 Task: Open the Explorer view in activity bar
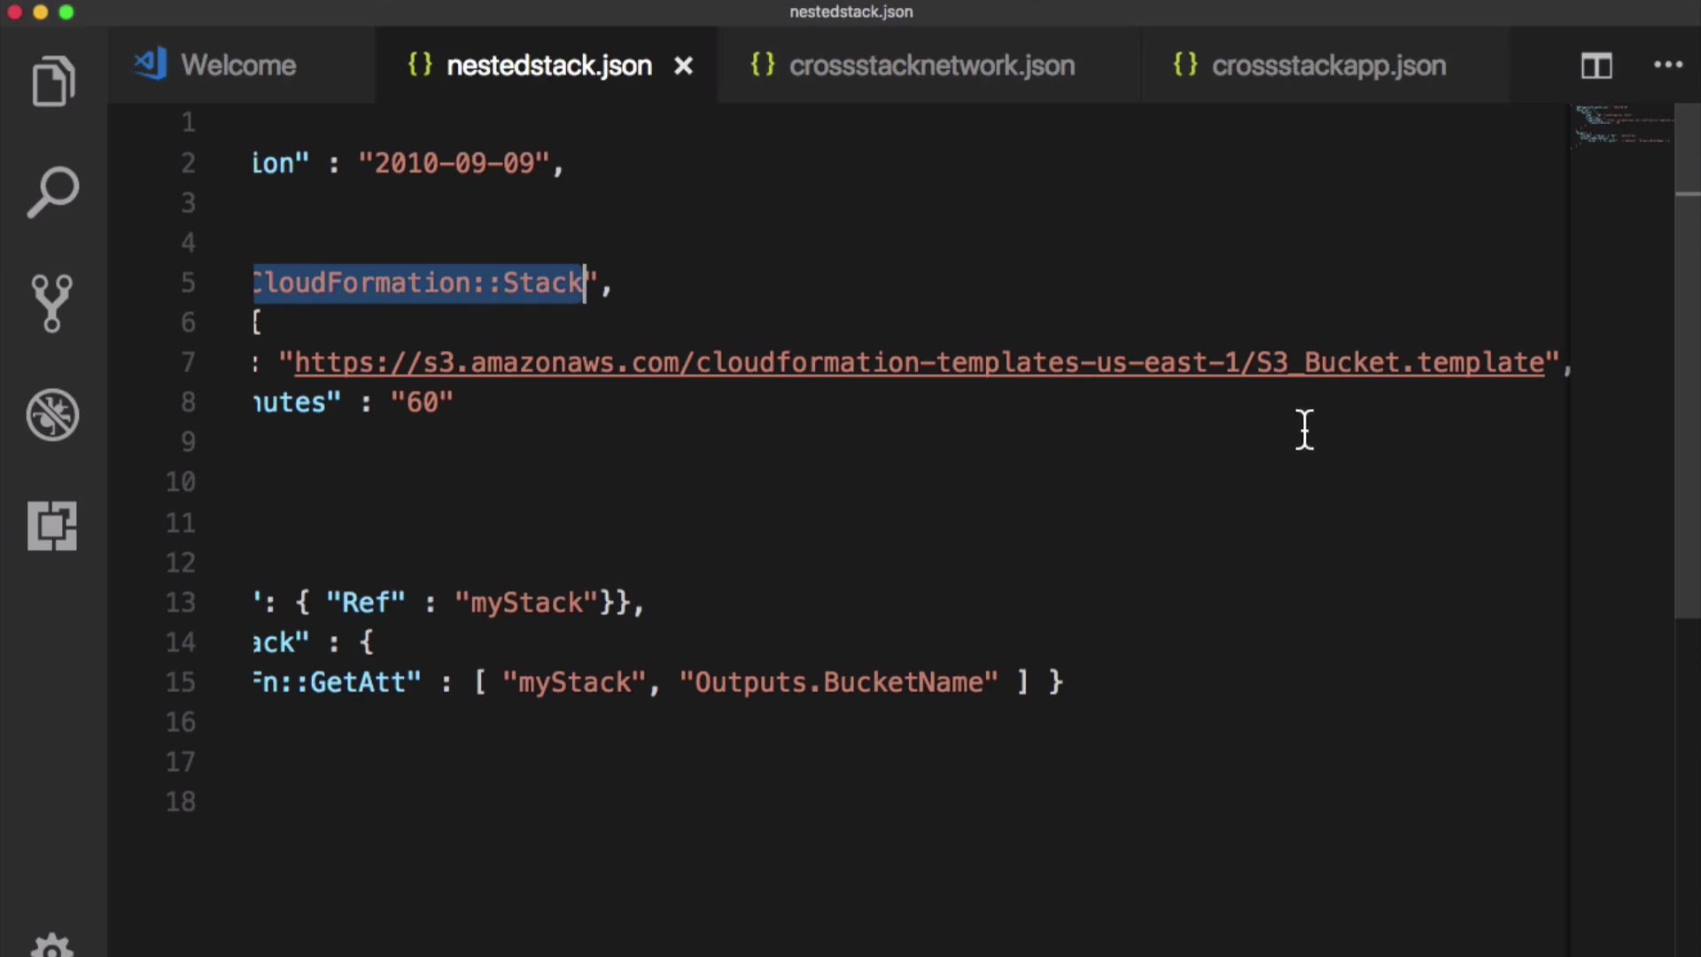click(53, 82)
